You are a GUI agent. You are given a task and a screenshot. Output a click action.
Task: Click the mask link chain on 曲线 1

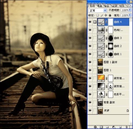tap(106, 54)
